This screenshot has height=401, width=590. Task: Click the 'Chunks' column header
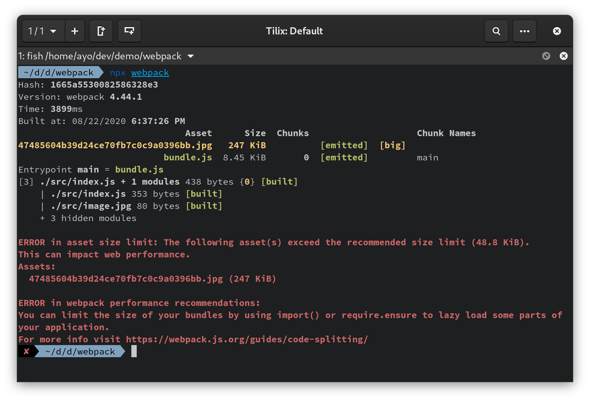coord(293,133)
